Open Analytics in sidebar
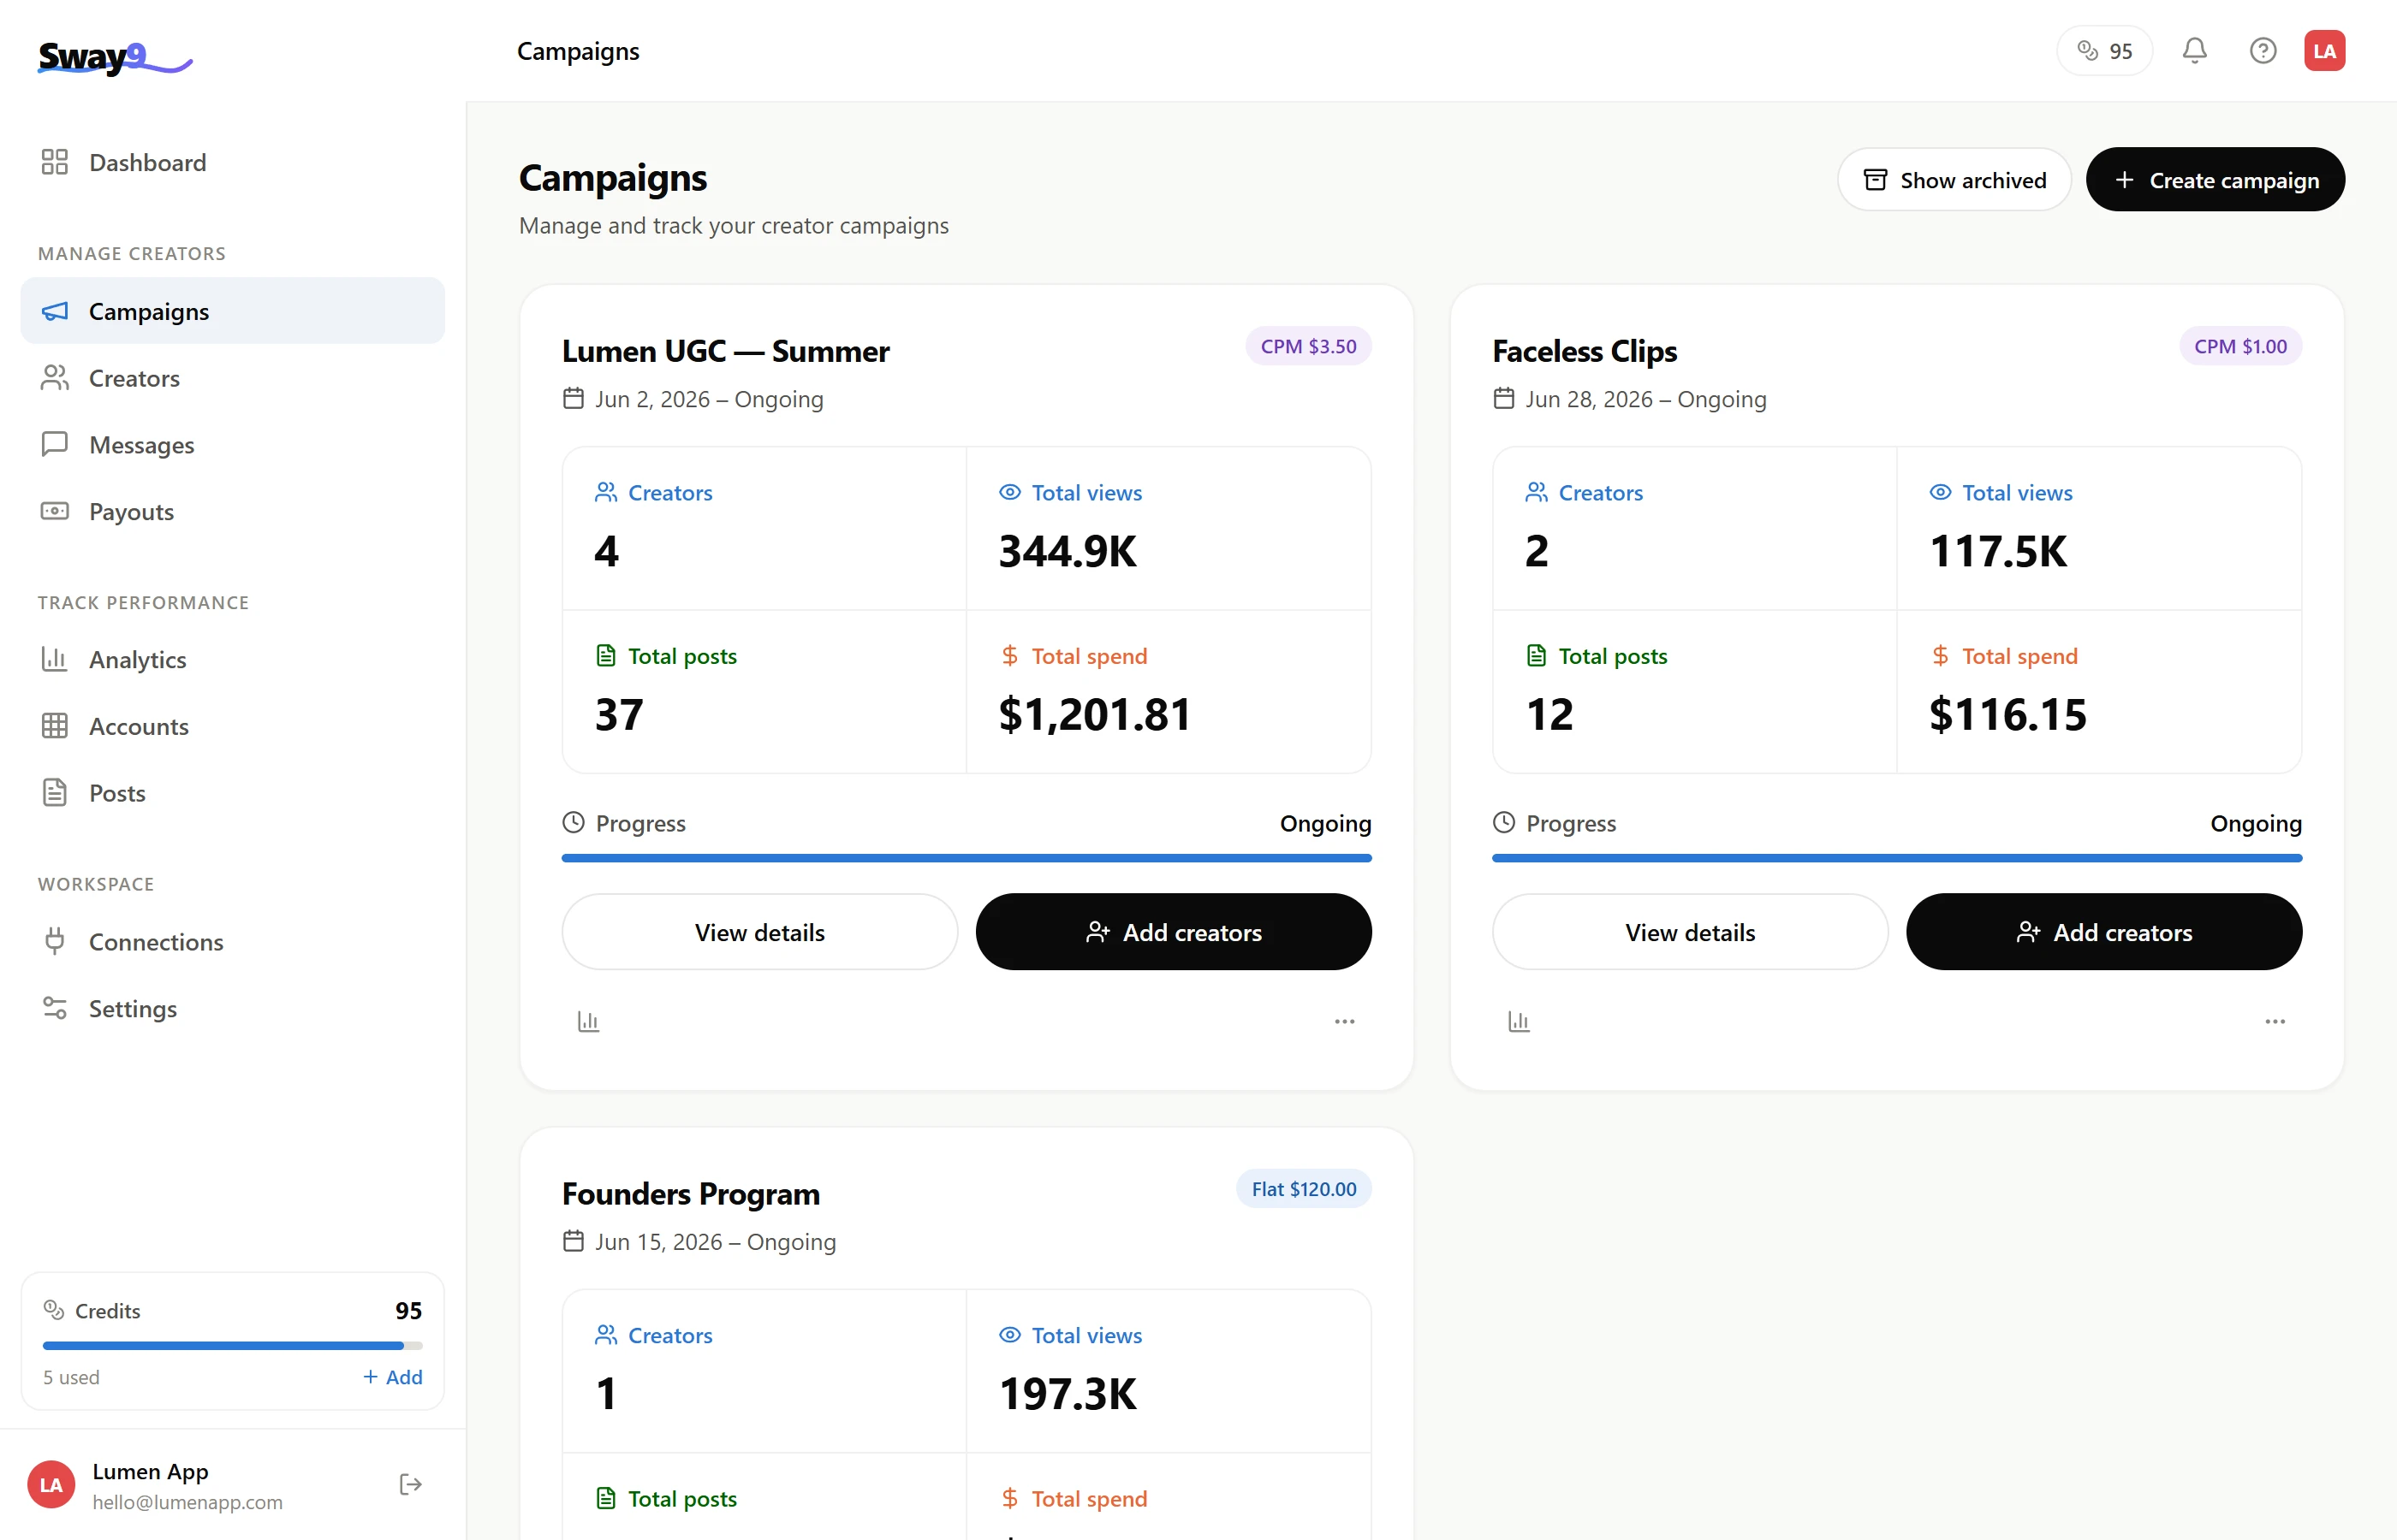This screenshot has height=1540, width=2397. (232, 660)
